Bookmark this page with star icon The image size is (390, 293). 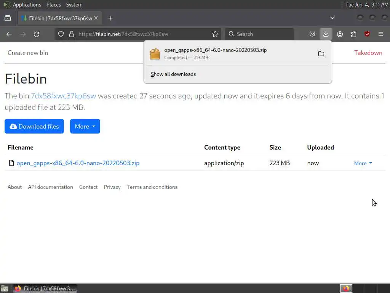point(215,34)
